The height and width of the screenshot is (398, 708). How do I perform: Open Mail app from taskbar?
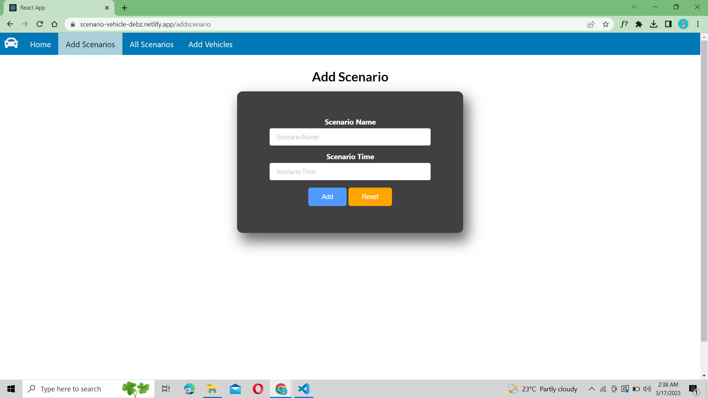[x=235, y=389]
